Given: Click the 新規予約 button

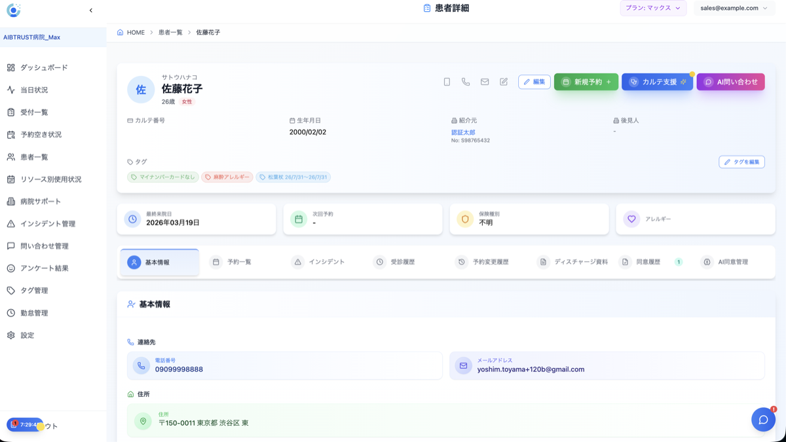Looking at the screenshot, I should pos(586,81).
